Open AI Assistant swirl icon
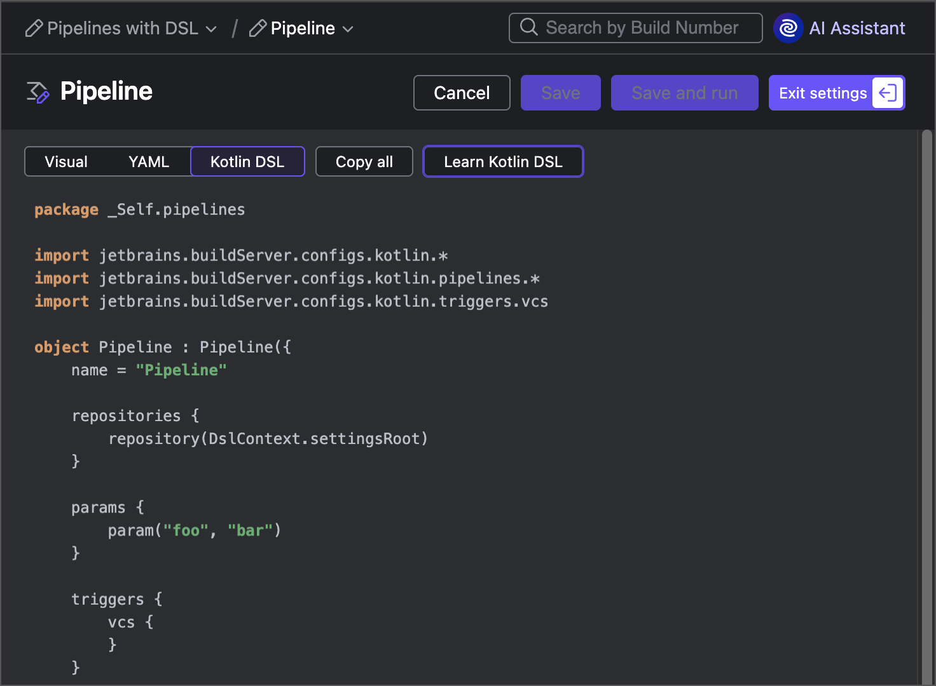 pos(788,28)
